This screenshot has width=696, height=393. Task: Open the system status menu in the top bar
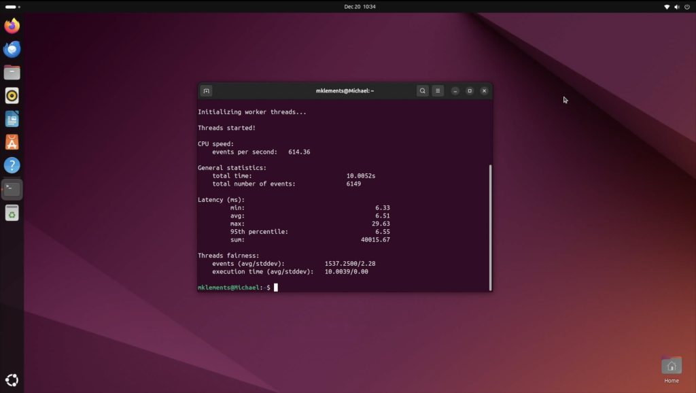(676, 7)
